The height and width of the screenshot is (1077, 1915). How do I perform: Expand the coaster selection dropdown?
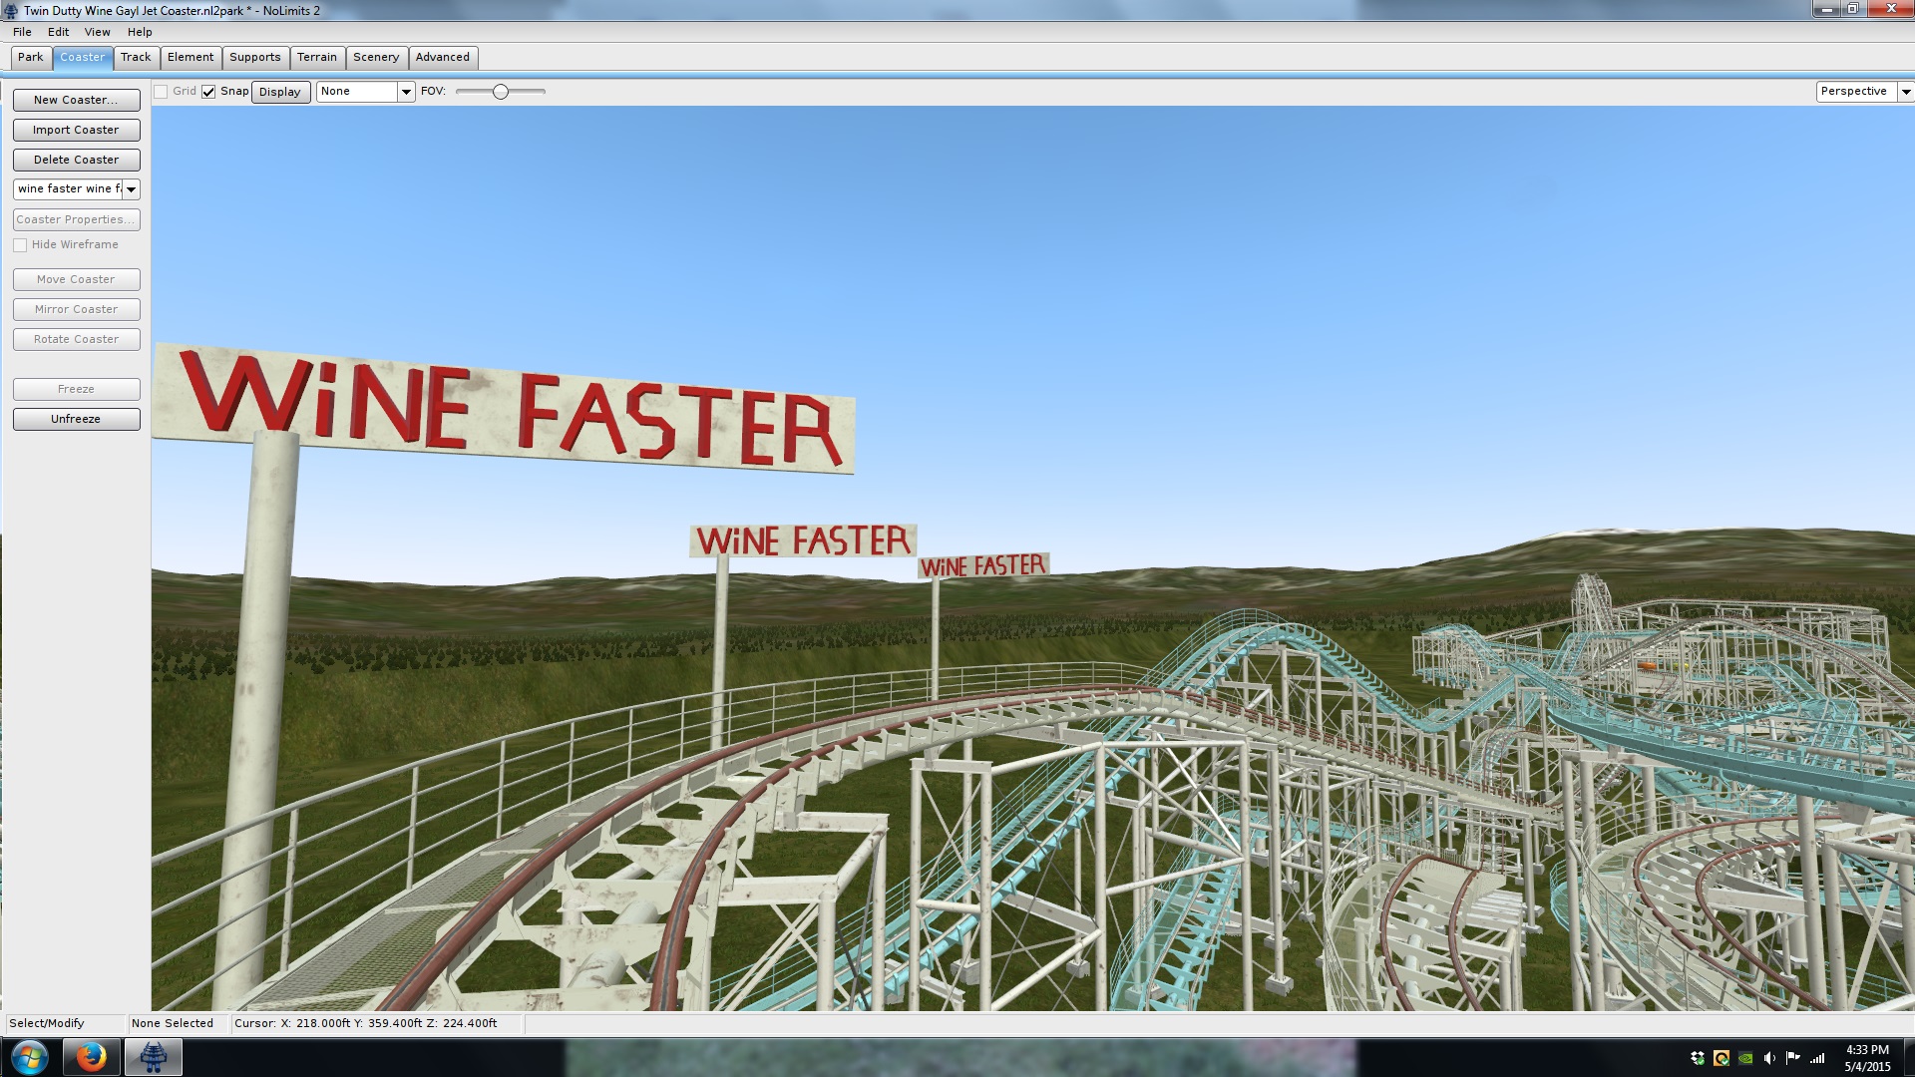pos(131,189)
